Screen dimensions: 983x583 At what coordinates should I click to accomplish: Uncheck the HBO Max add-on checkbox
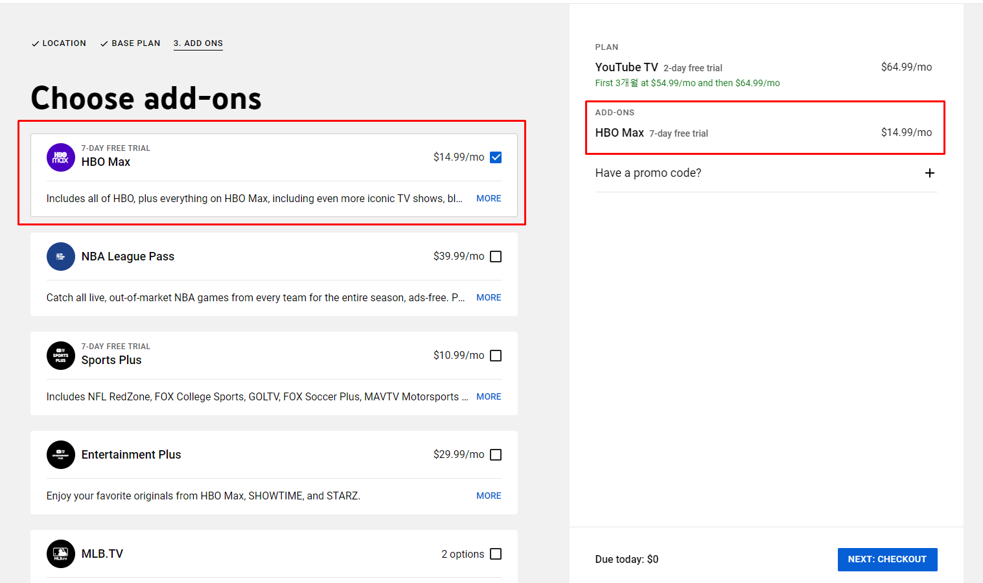496,157
